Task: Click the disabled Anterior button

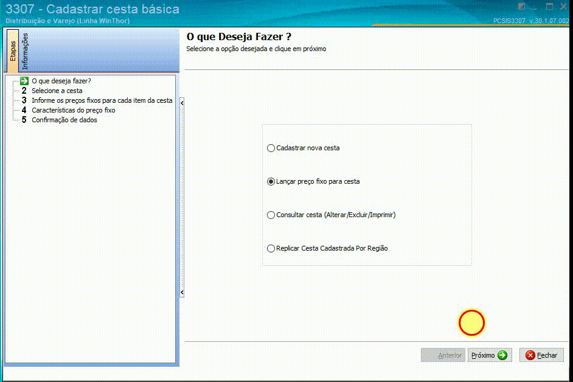Action: click(x=443, y=355)
